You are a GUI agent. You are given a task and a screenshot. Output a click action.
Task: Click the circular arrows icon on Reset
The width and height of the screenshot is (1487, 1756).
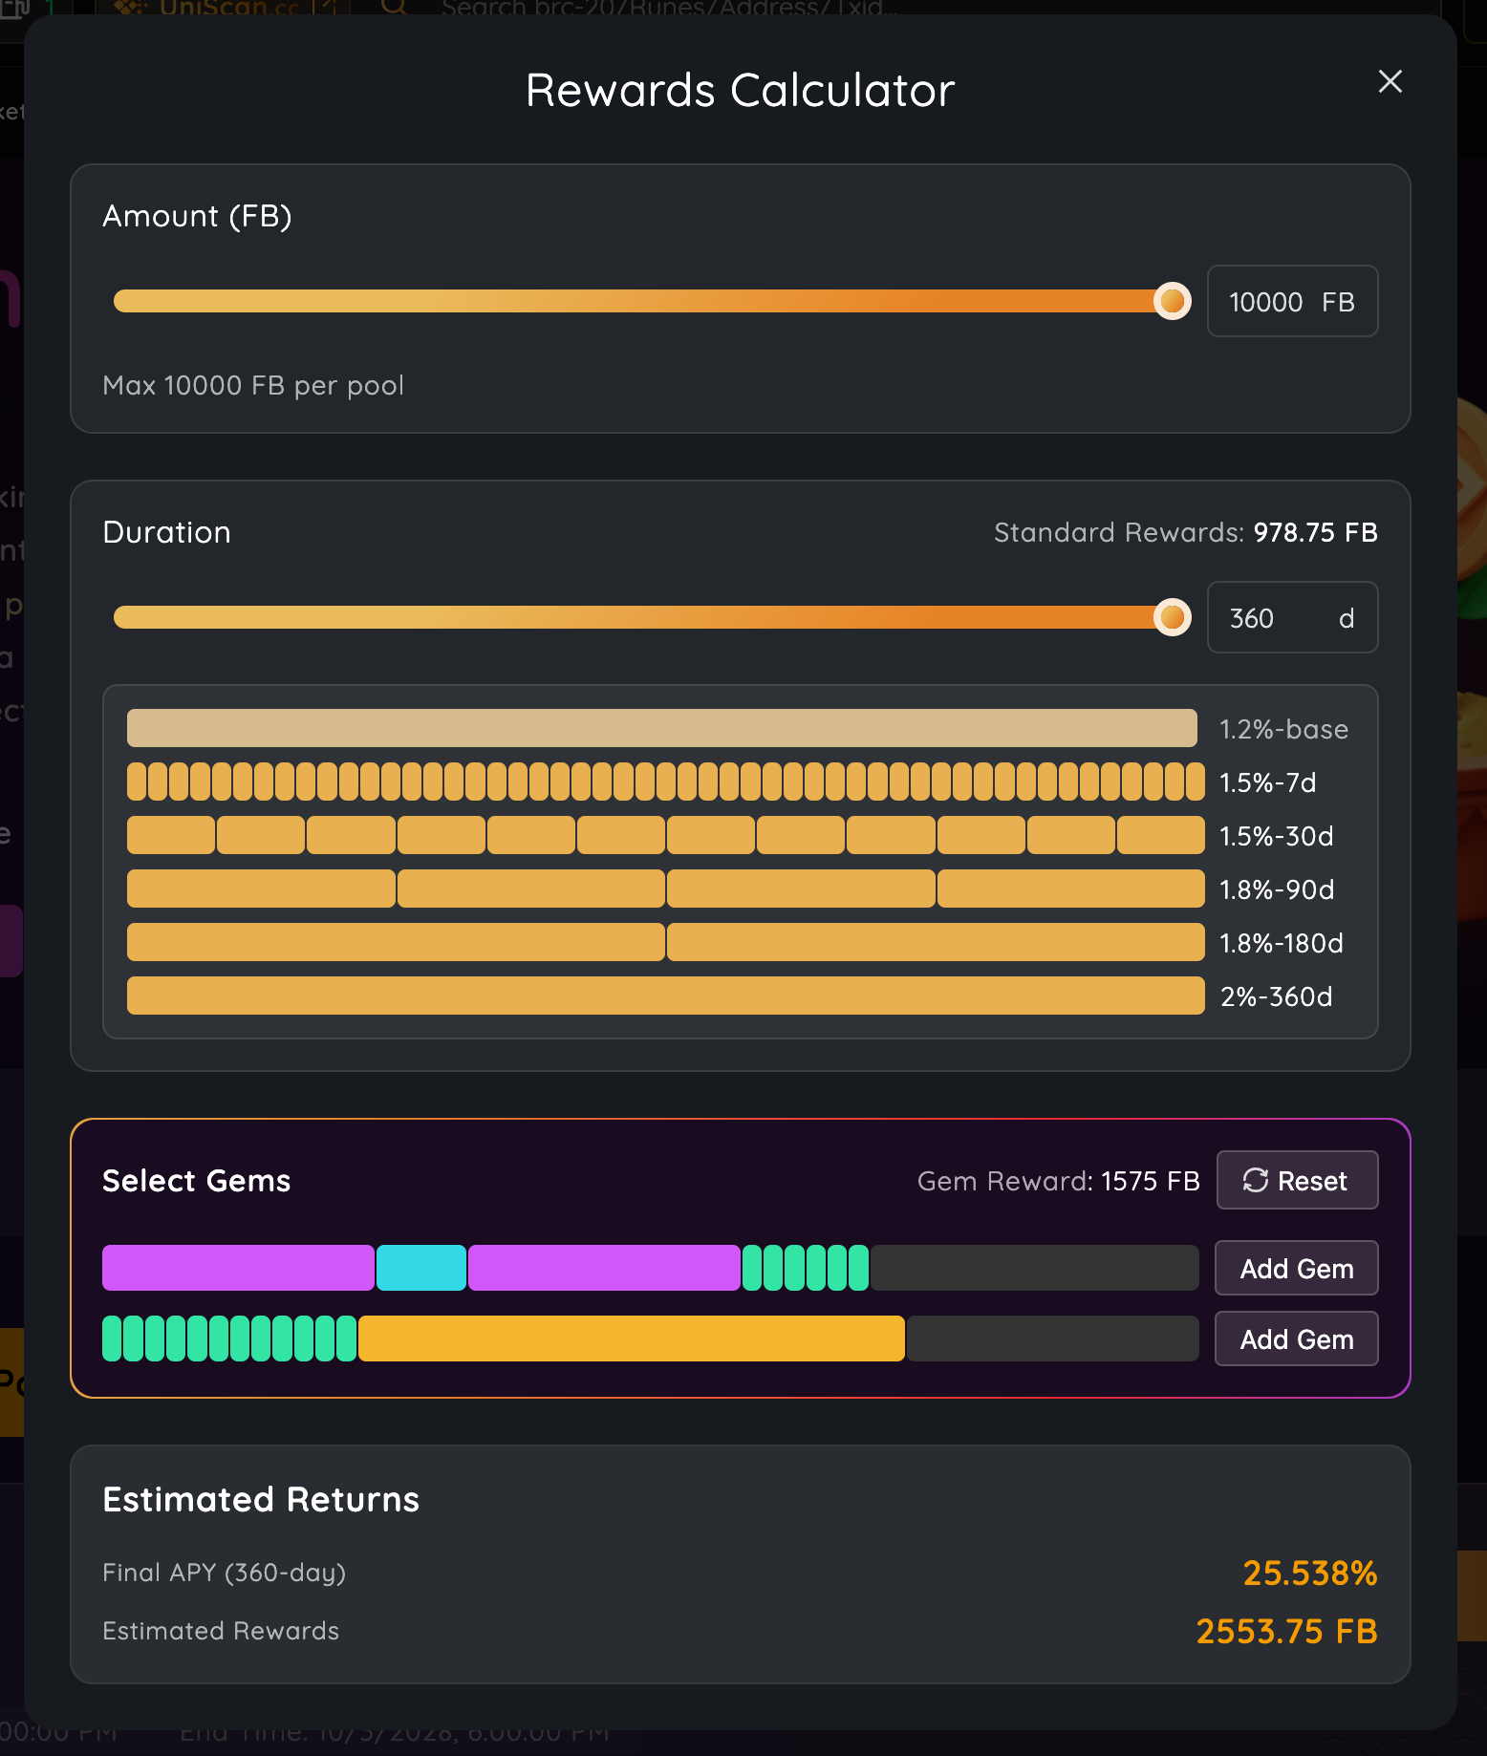(x=1255, y=1181)
